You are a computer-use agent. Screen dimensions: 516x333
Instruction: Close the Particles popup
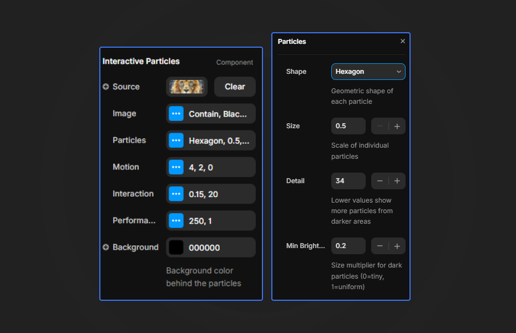402,41
